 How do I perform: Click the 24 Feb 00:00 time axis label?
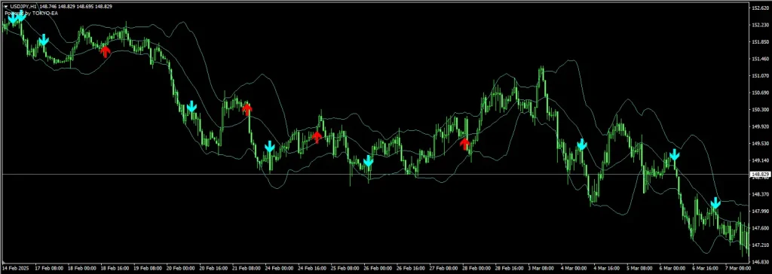pyautogui.click(x=280, y=269)
